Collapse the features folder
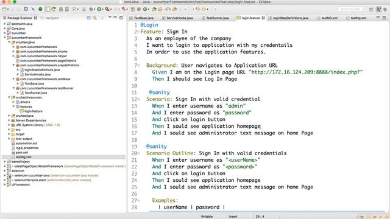The width and height of the screenshot is (390, 219). tap(13, 106)
